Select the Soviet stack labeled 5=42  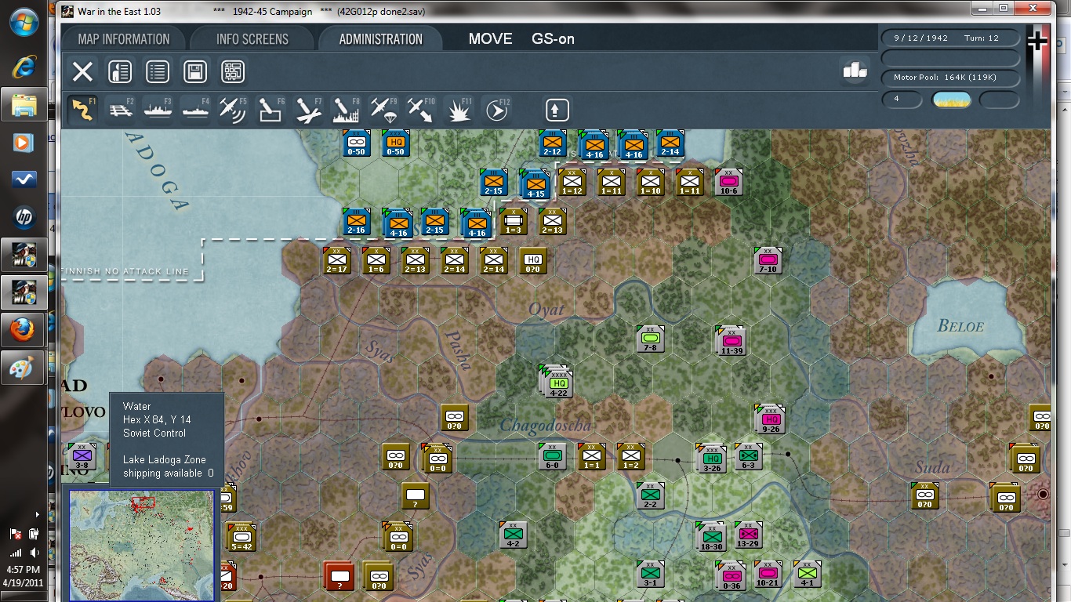(241, 538)
